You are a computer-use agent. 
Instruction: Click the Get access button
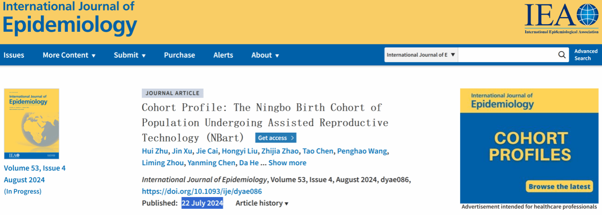tap(276, 138)
